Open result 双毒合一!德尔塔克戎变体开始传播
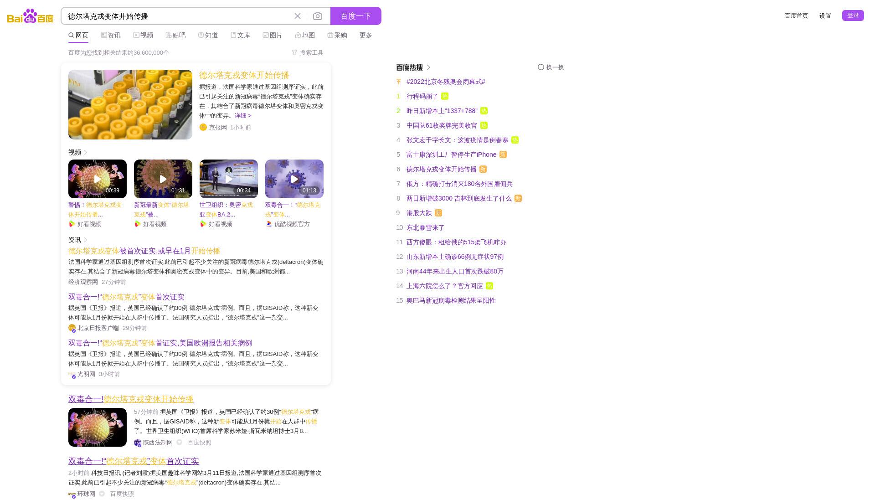The height and width of the screenshot is (500, 875). 131,399
